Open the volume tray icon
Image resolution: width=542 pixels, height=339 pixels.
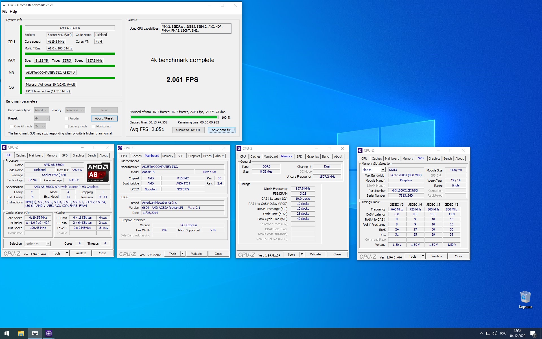tap(495, 333)
